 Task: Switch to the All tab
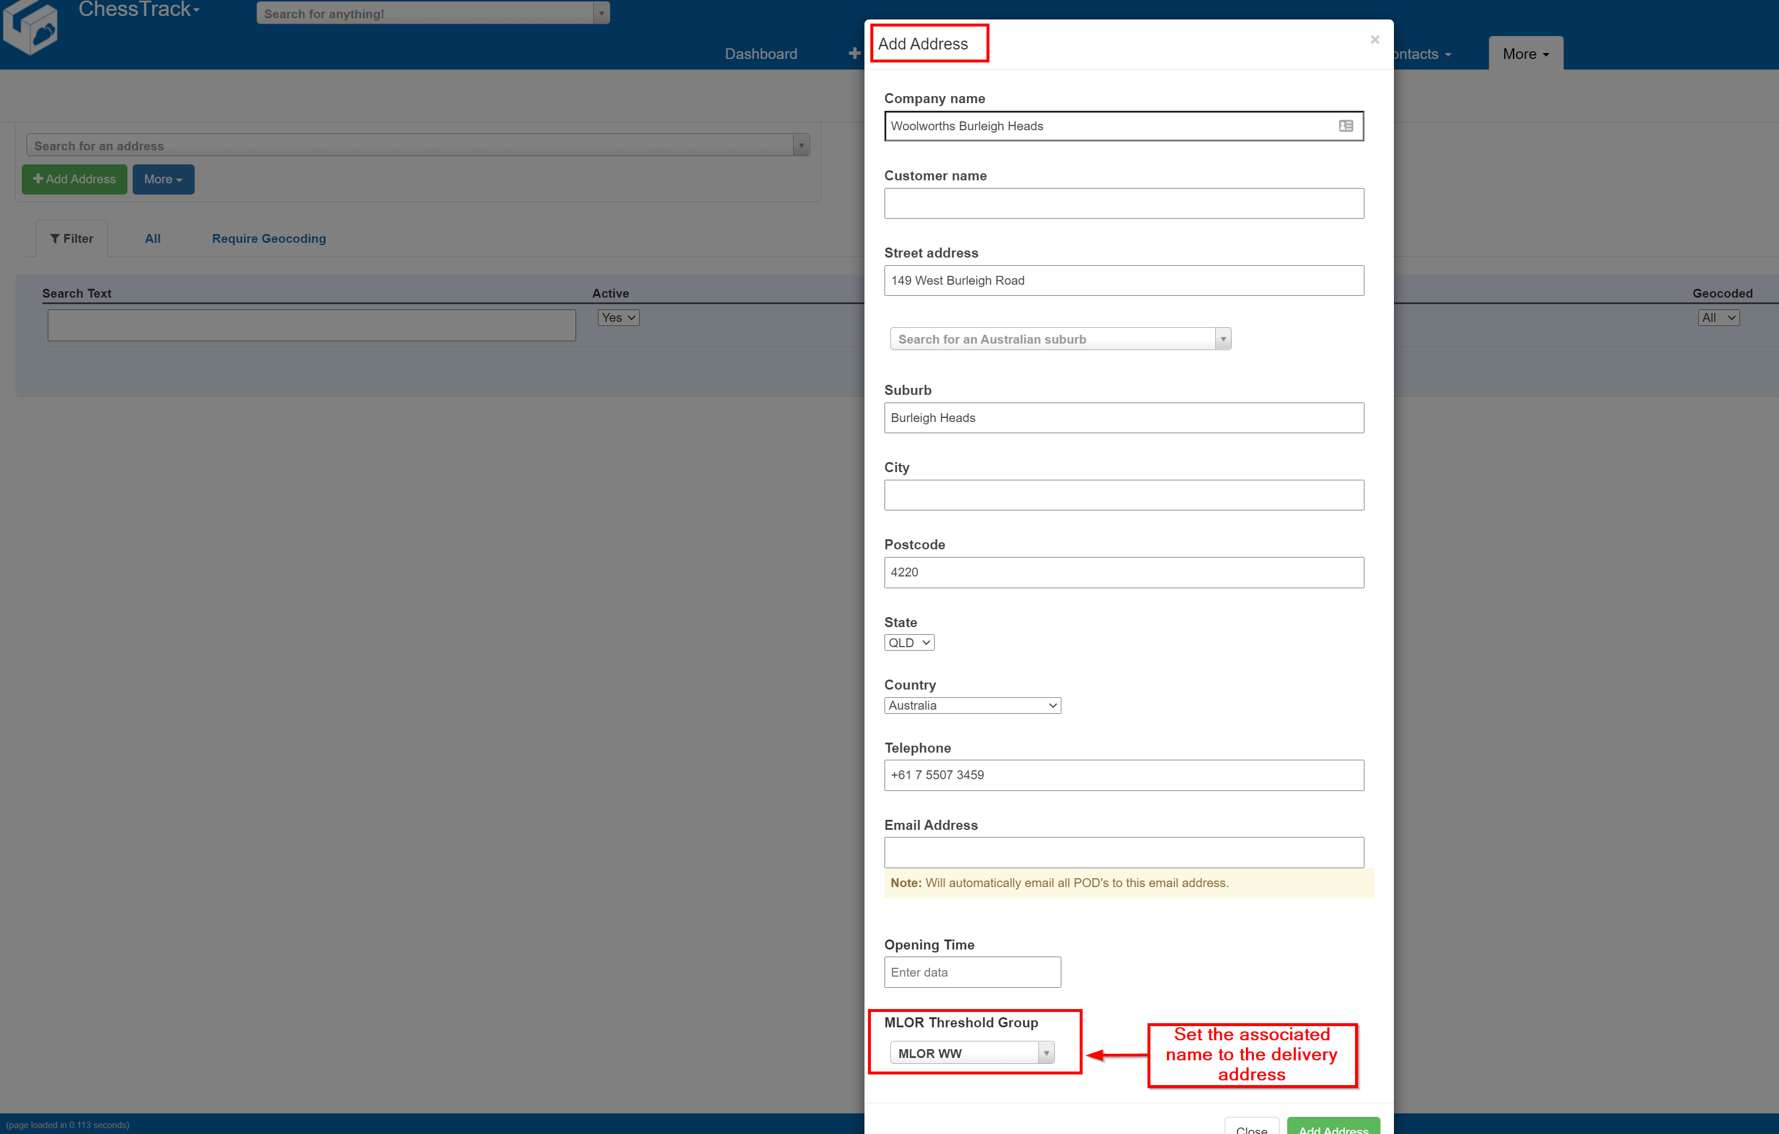(152, 238)
